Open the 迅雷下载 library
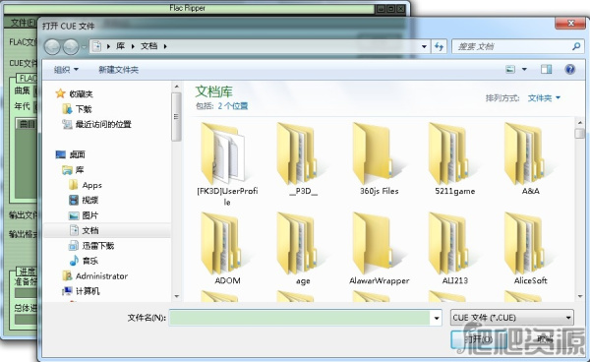The height and width of the screenshot is (362, 590). click(91, 246)
